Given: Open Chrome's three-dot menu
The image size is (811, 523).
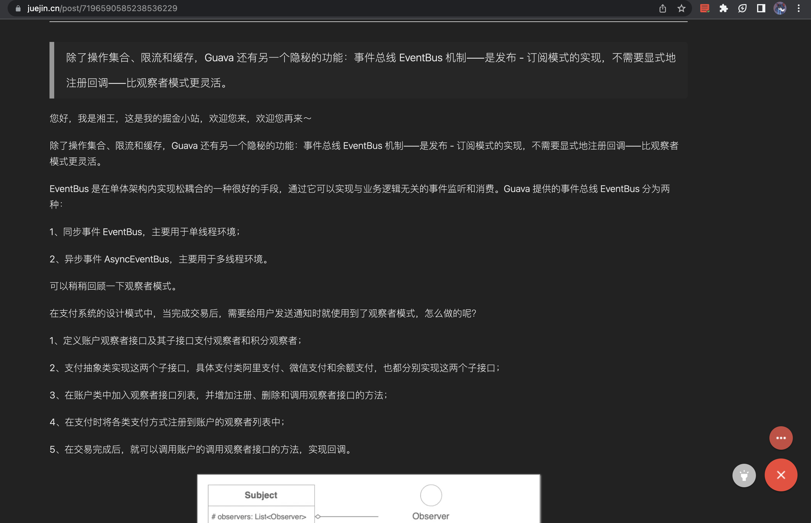Looking at the screenshot, I should pyautogui.click(x=799, y=8).
